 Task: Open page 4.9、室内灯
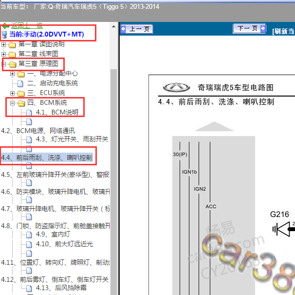tap(53, 235)
